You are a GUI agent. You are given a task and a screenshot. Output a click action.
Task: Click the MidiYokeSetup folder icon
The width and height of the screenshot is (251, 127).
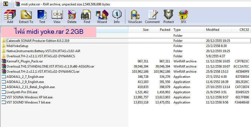pyautogui.click(x=4, y=46)
